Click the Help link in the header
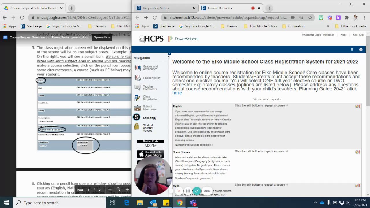Image resolution: width=370 pixels, height=208 pixels. click(x=343, y=35)
